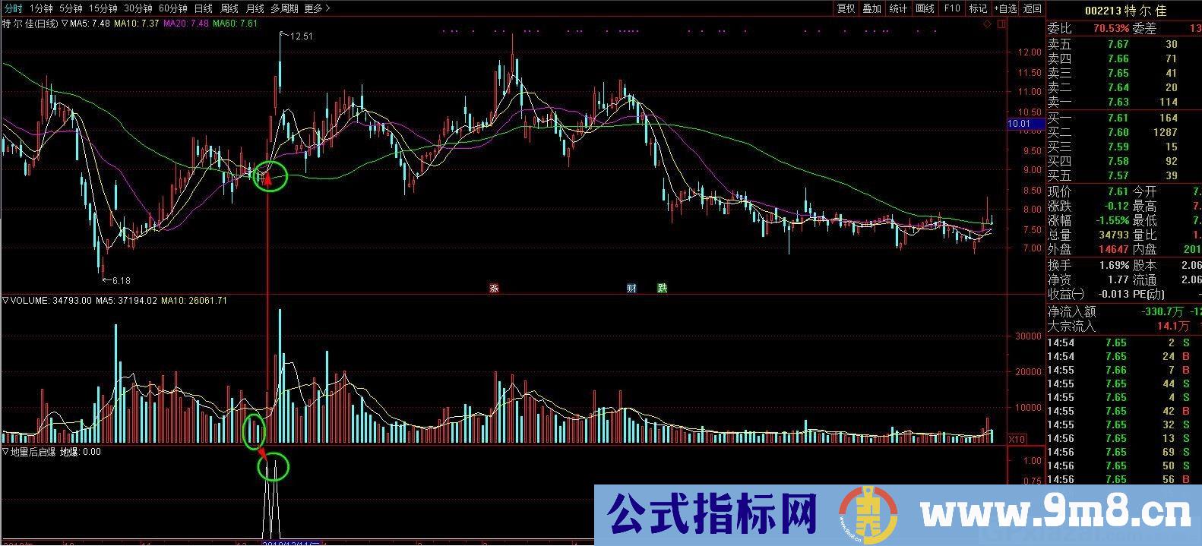Switch to the 周线 weekly tab
The image size is (1202, 546).
click(229, 8)
